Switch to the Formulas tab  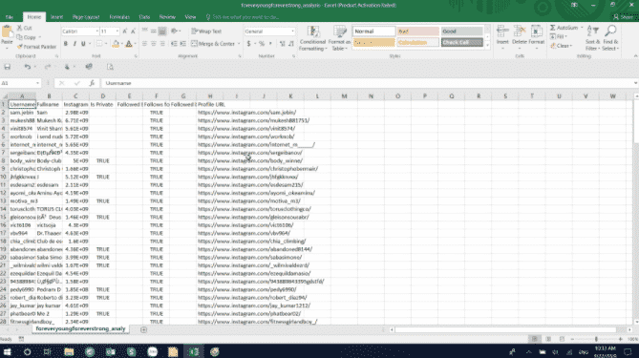(119, 17)
